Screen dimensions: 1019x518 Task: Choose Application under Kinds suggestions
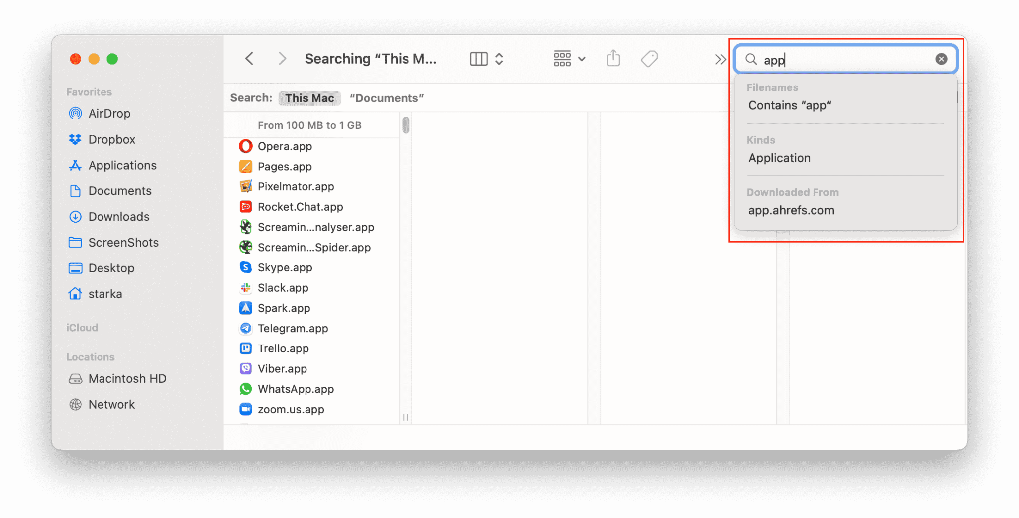coord(779,158)
